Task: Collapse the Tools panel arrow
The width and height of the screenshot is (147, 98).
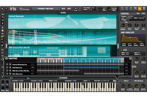Action: click(7, 42)
